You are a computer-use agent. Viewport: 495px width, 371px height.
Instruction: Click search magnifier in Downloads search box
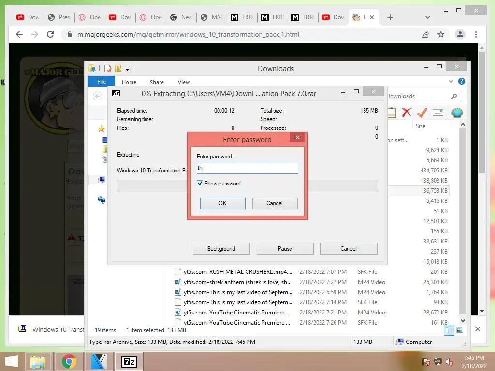454,96
